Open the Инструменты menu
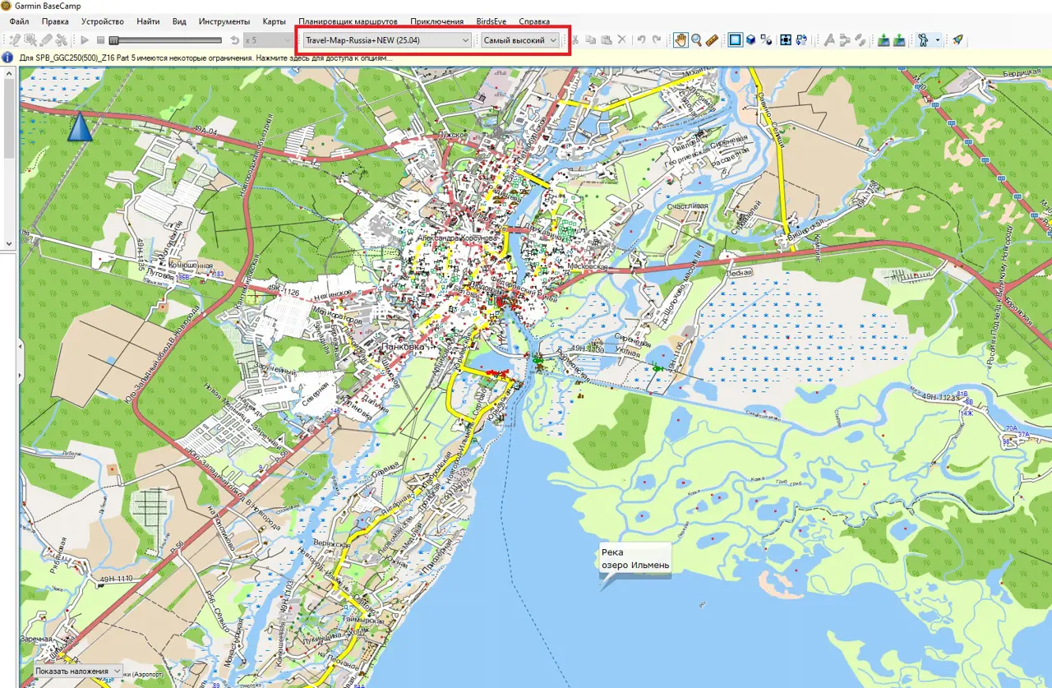The height and width of the screenshot is (688, 1052). pos(224,21)
